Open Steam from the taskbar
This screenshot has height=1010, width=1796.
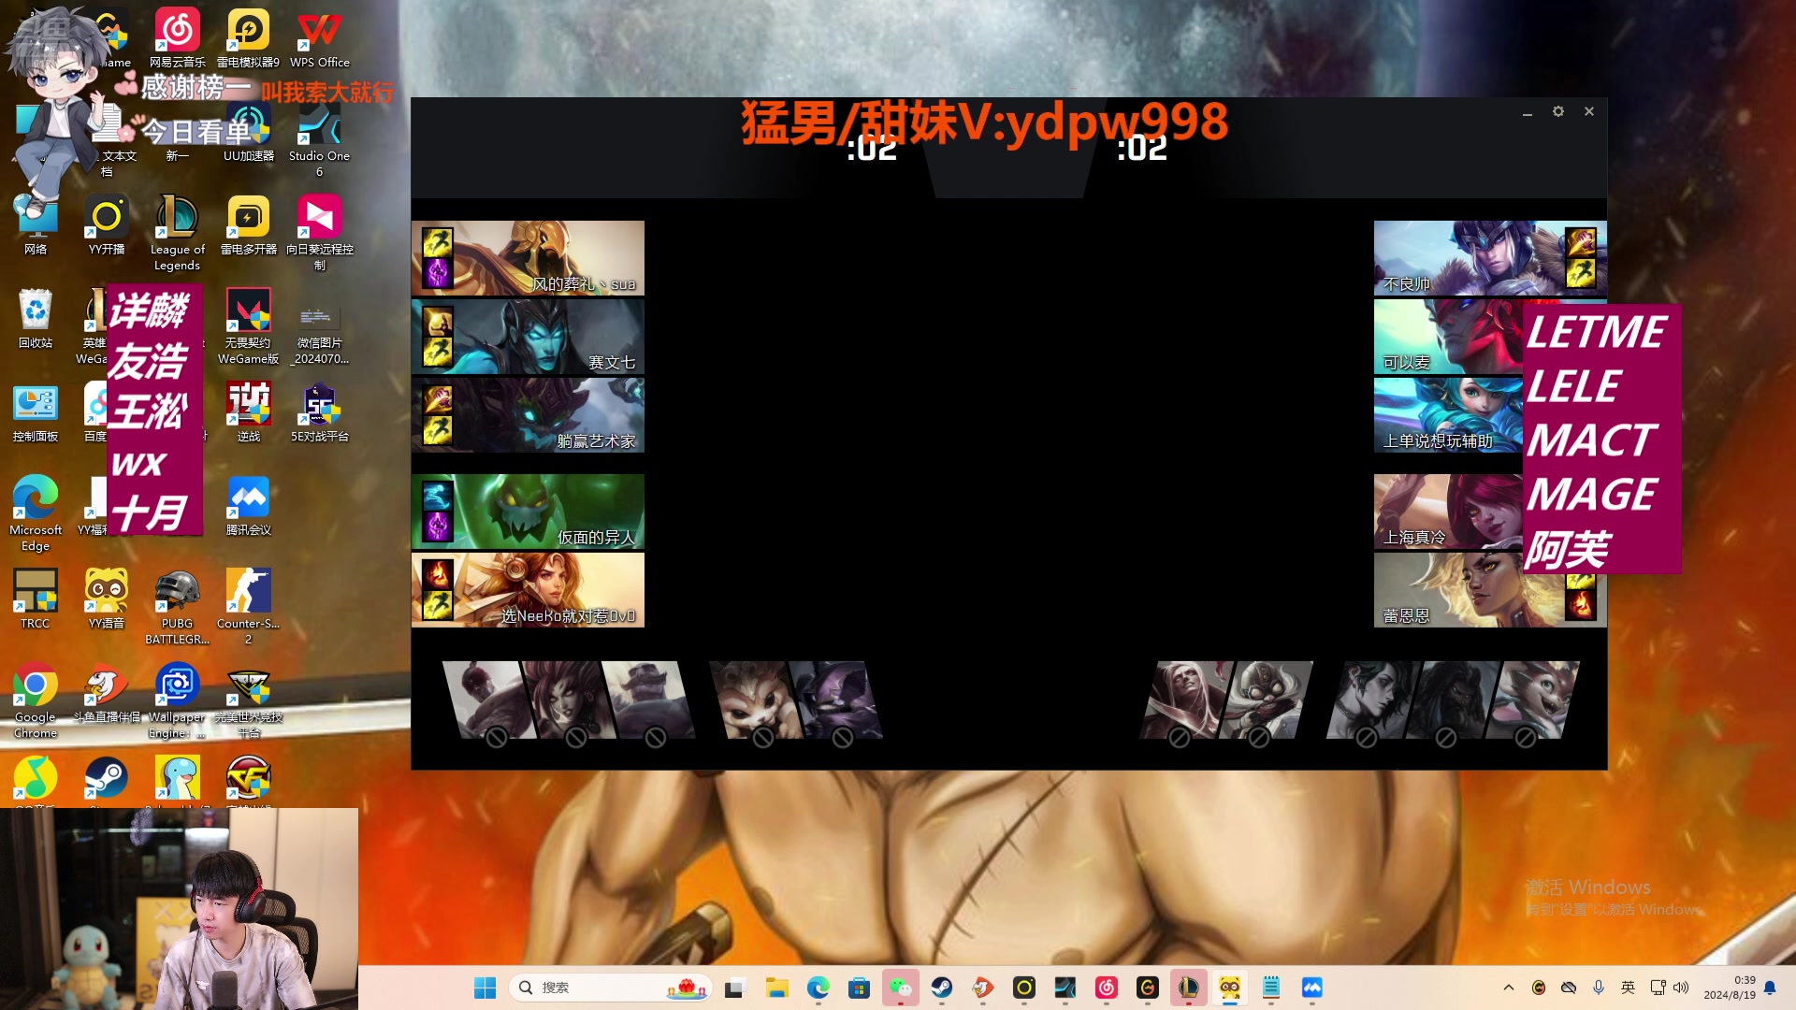point(942,988)
